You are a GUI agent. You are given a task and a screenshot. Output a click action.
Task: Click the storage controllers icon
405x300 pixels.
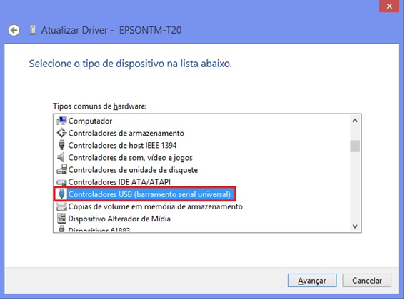click(x=61, y=133)
